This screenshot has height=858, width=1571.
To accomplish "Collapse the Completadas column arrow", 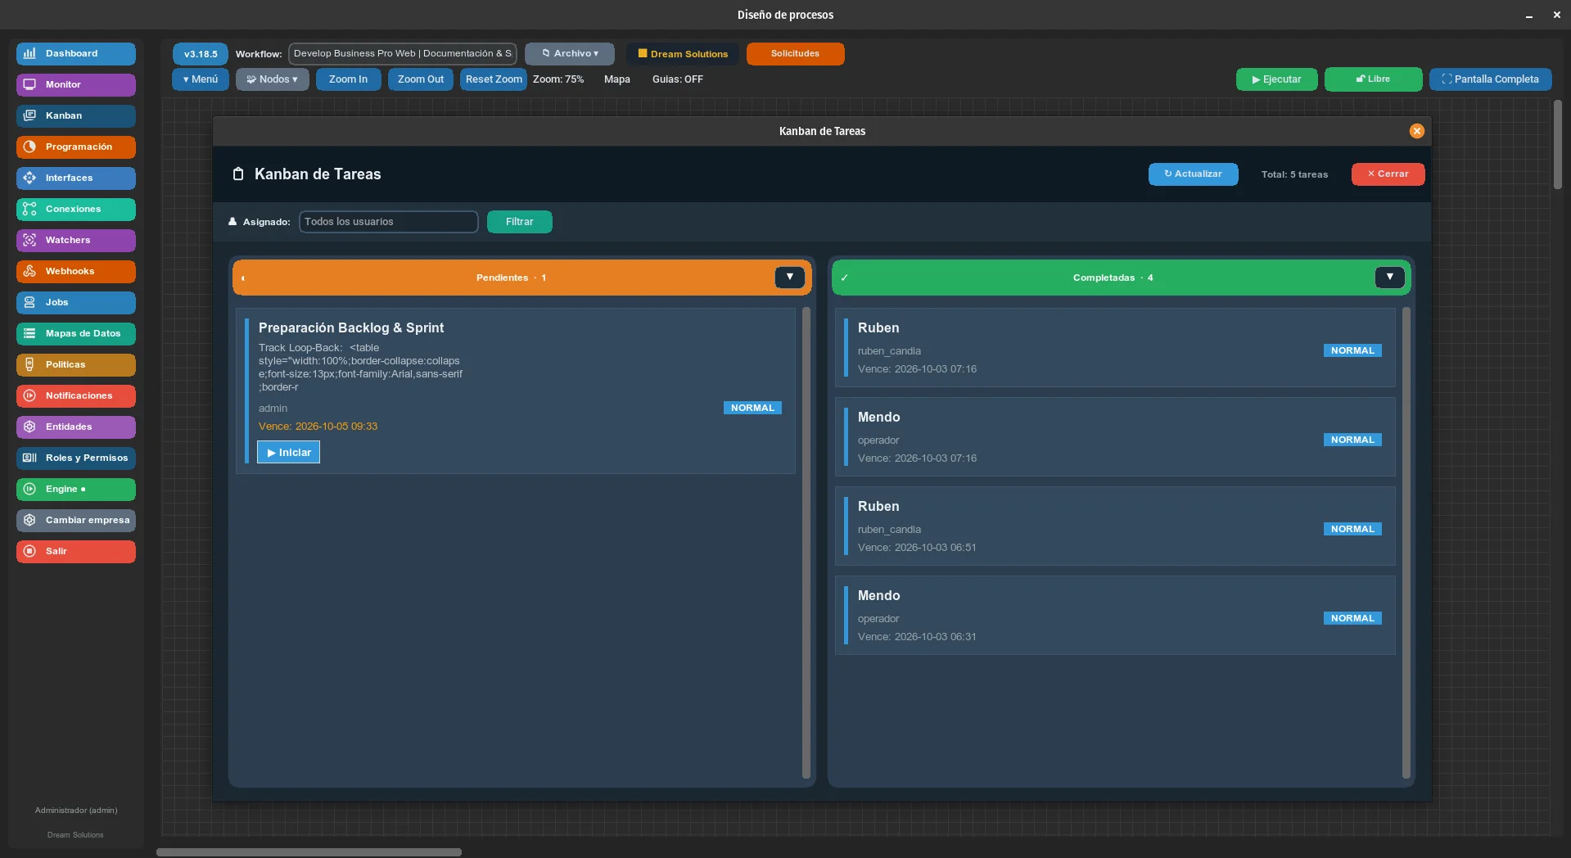I will 1389,278.
